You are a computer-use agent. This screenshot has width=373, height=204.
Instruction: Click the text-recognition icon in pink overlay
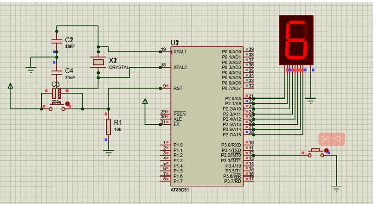click(x=325, y=139)
